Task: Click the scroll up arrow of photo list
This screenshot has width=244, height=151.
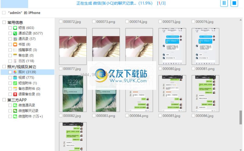Action: pos(241,20)
